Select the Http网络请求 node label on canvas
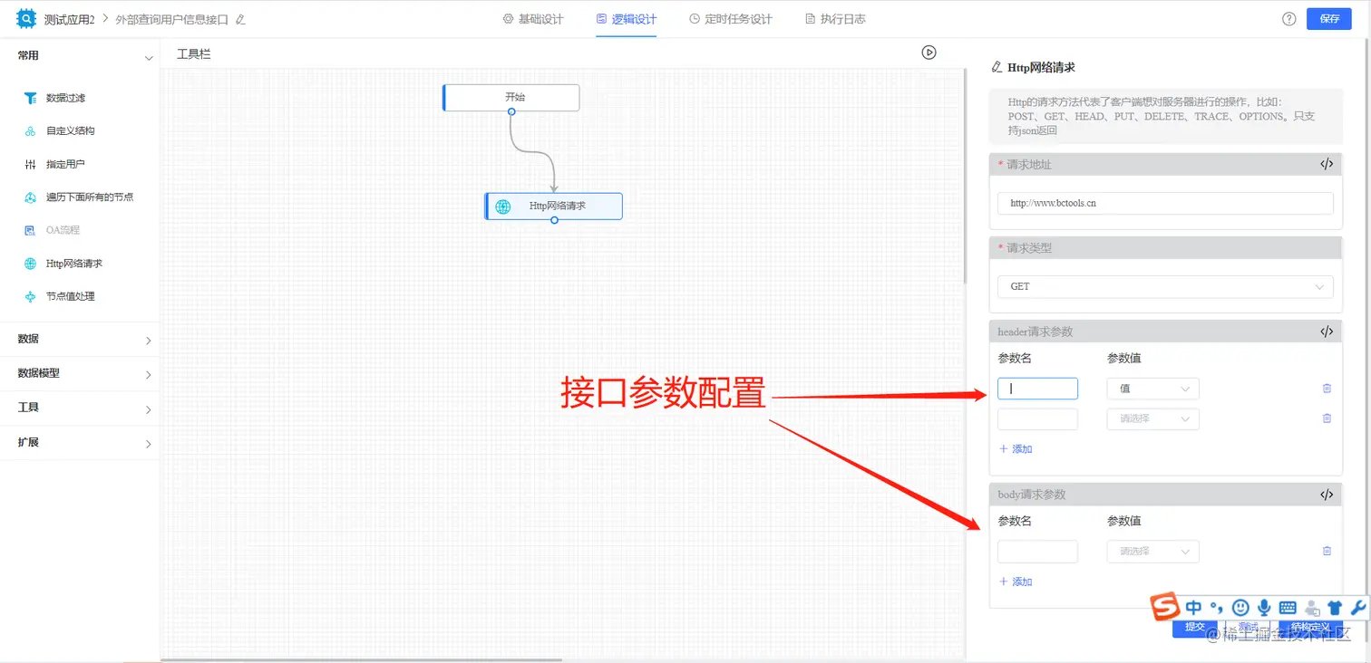Image resolution: width=1371 pixels, height=663 pixels. coord(558,207)
